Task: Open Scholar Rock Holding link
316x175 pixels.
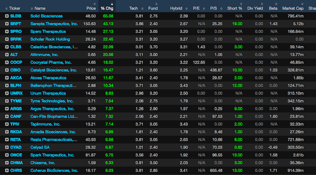Action: click(x=50, y=39)
